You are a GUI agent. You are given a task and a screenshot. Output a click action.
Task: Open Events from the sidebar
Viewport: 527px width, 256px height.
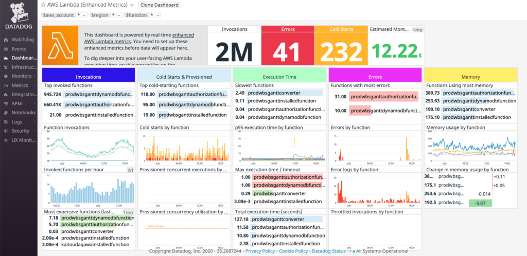point(19,49)
